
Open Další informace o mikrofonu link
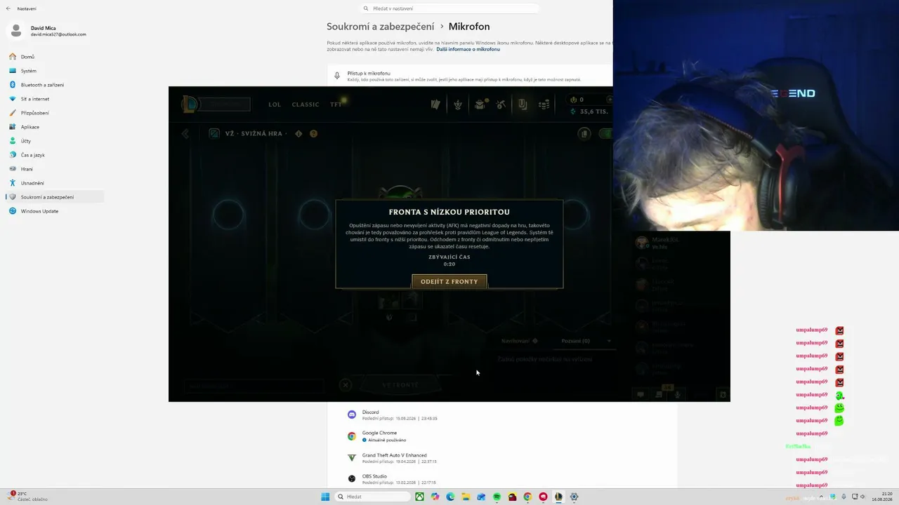pyautogui.click(x=468, y=49)
